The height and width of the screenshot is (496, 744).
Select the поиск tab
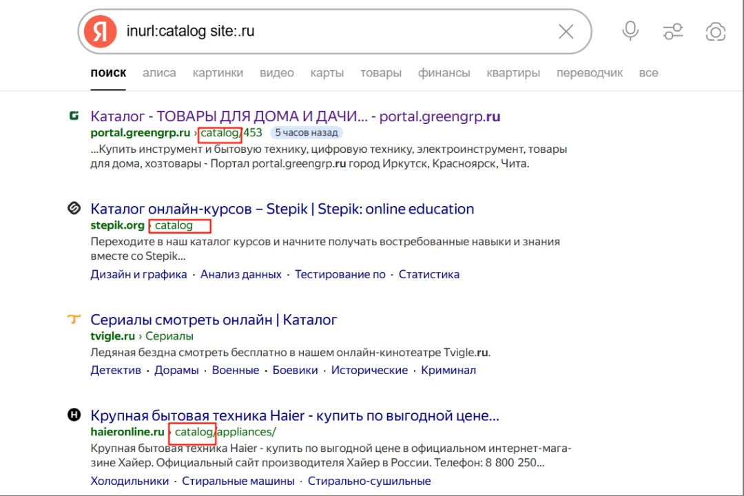pyautogui.click(x=108, y=73)
